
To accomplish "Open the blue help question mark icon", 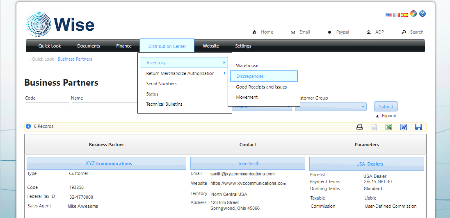I will point(422,14).
